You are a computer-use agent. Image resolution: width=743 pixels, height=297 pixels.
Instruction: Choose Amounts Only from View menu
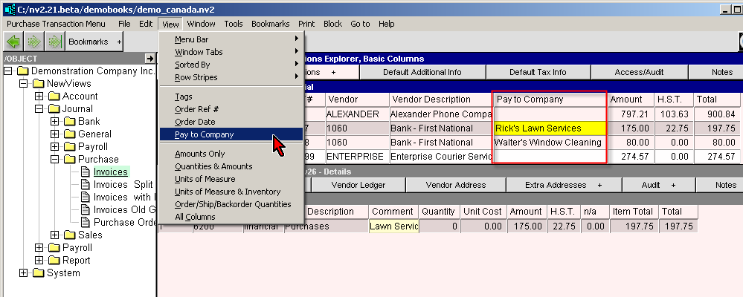click(x=199, y=154)
